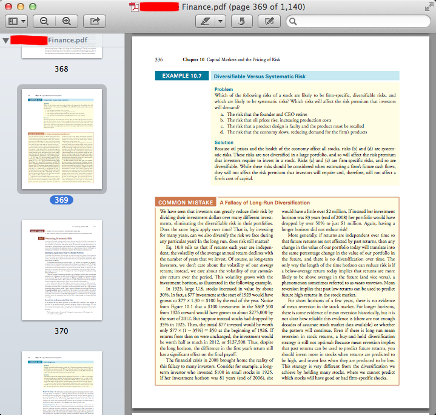Enter full screen with the arrows icon
Screen dimensions: 436x415
click(429, 7)
